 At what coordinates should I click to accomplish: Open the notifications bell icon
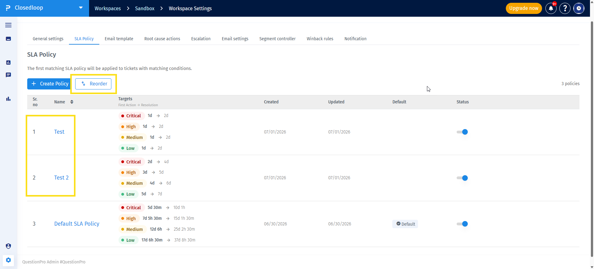tap(551, 8)
